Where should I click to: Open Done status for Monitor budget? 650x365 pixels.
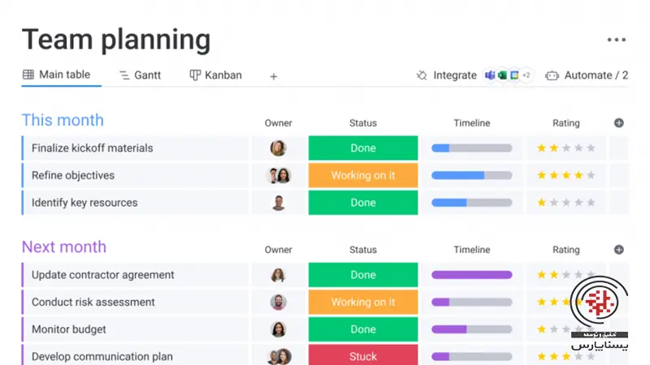[363, 329]
